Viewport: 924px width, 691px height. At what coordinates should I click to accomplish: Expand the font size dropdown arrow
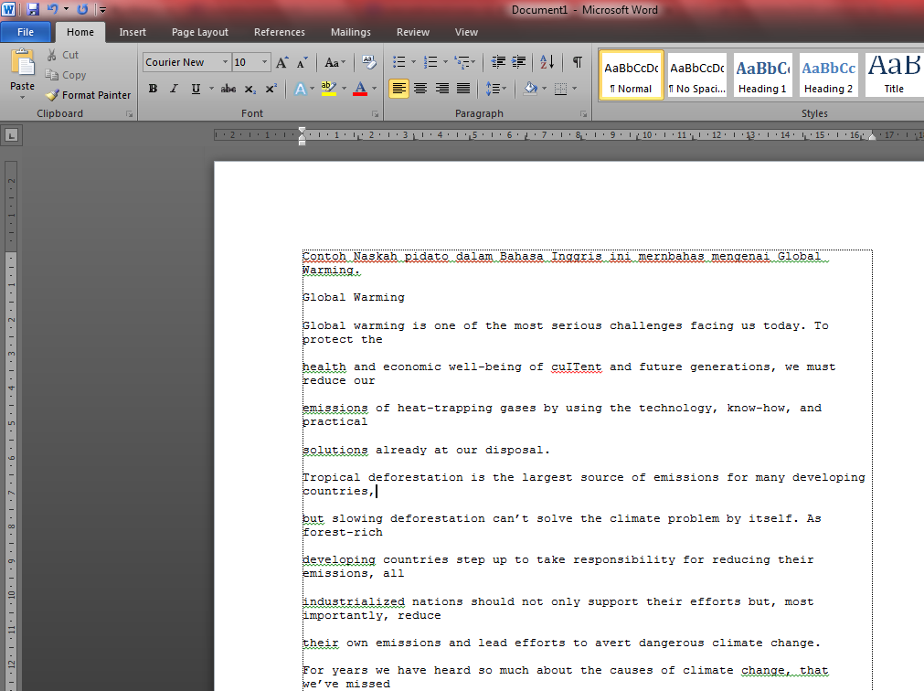[265, 62]
